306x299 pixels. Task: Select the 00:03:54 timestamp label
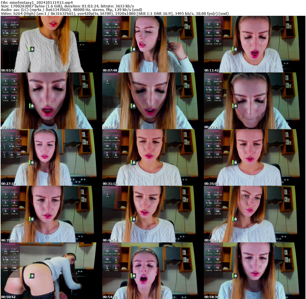pos(8,70)
